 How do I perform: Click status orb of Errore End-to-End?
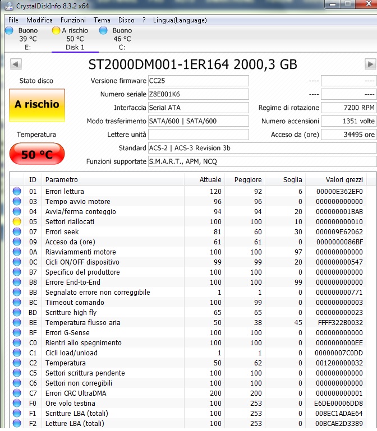click(x=17, y=282)
